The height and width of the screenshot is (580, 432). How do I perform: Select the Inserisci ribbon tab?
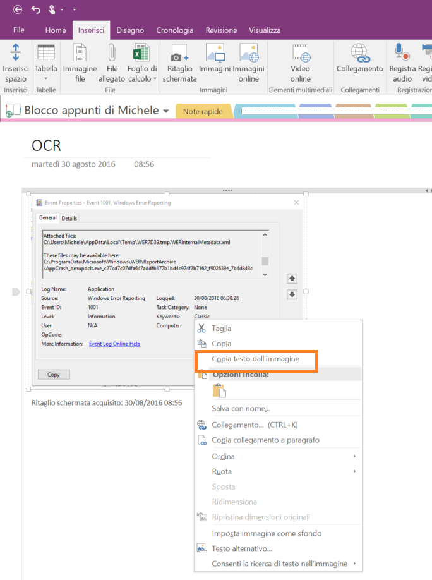point(91,30)
